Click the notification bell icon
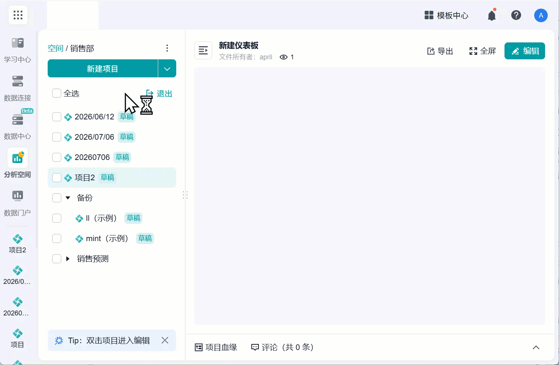The image size is (559, 365). point(492,15)
